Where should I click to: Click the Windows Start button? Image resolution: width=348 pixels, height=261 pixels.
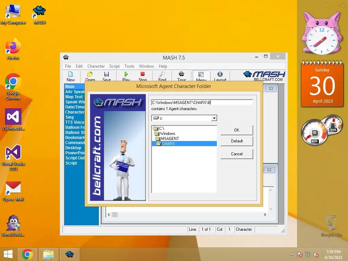point(8,254)
